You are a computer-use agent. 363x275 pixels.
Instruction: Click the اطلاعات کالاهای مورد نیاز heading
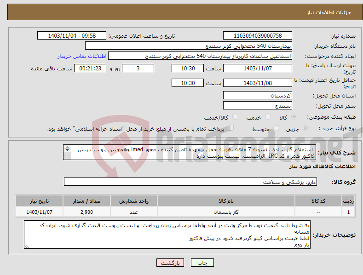click(x=322, y=166)
